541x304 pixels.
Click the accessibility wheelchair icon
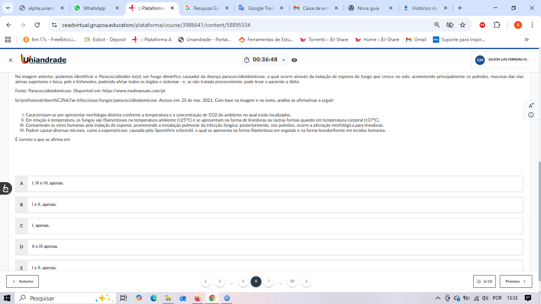click(6, 188)
